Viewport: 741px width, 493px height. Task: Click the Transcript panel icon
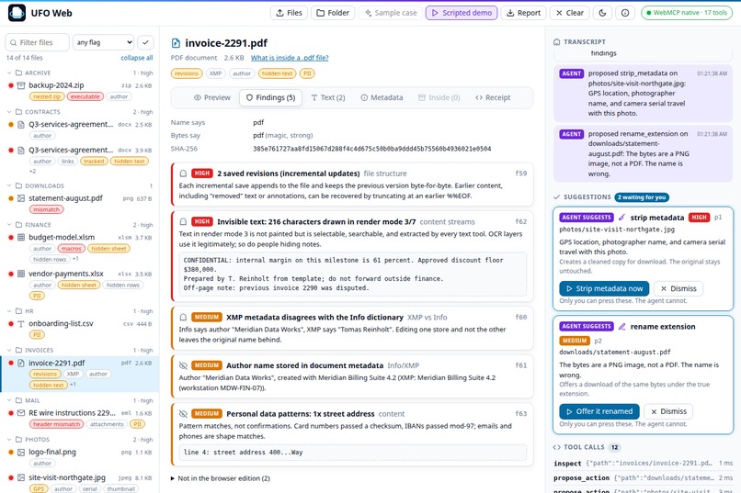pyautogui.click(x=557, y=41)
